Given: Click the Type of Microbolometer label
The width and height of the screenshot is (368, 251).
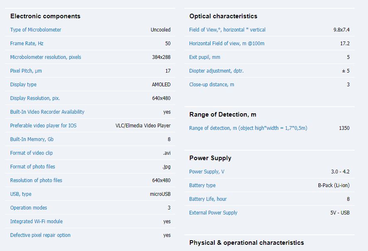Looking at the screenshot, I should (35, 30).
